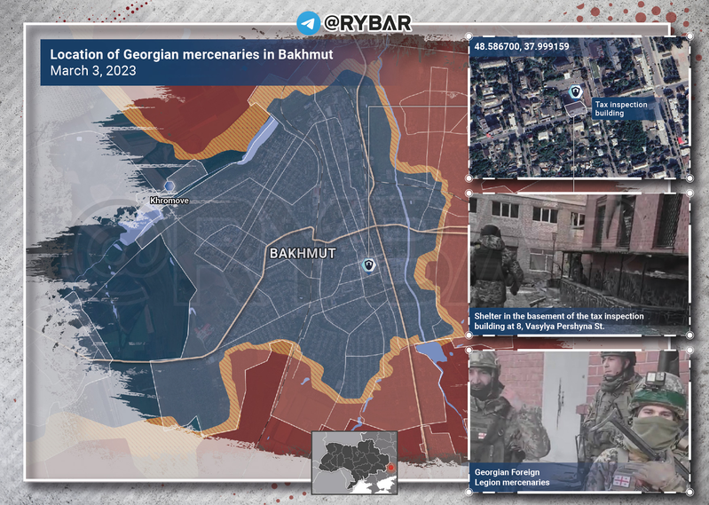The image size is (709, 505).
Task: Click the Ukraine locator minimap
Action: pos(355,462)
